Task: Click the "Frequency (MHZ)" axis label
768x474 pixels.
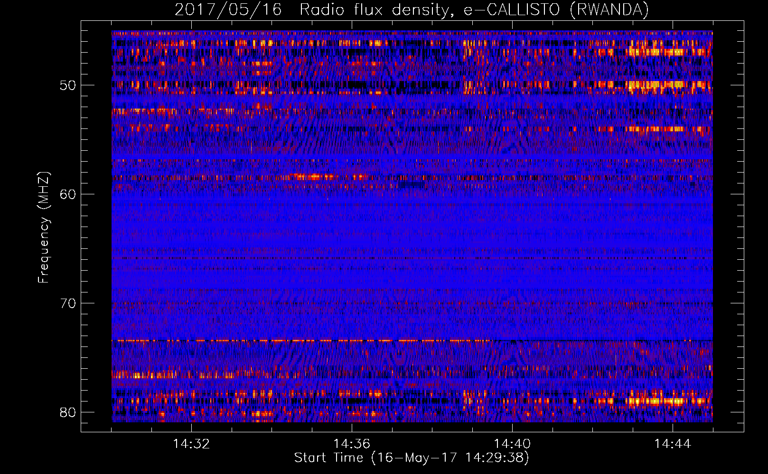Action: pyautogui.click(x=43, y=228)
